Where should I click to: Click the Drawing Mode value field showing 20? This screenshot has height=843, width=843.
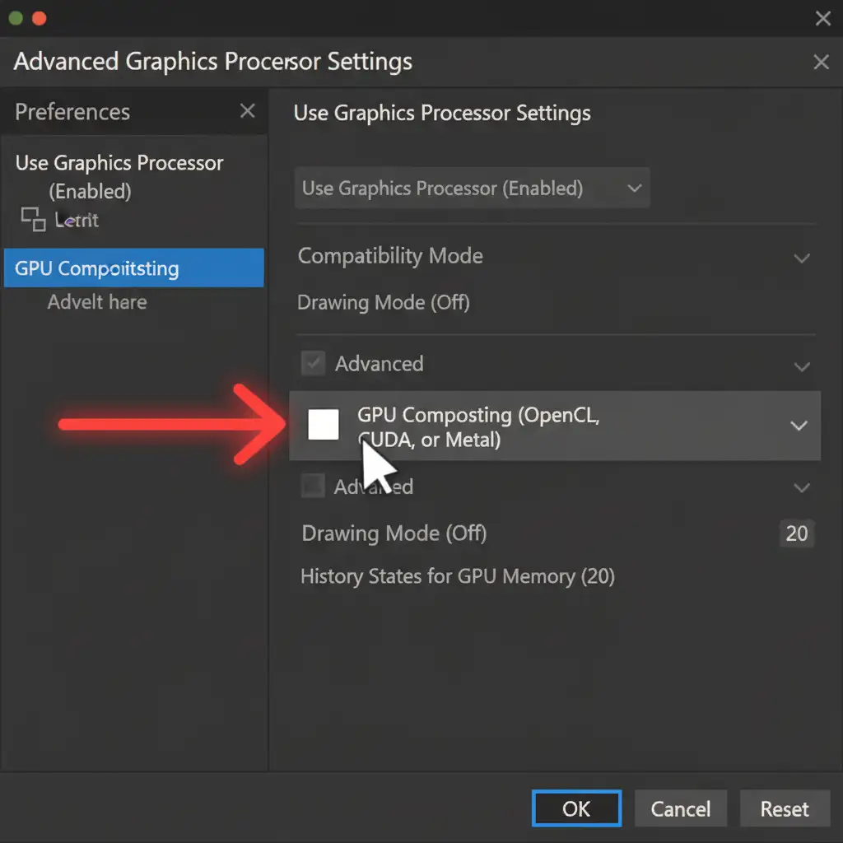(x=796, y=533)
